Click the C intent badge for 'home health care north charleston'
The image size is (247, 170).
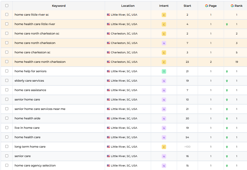164,62
